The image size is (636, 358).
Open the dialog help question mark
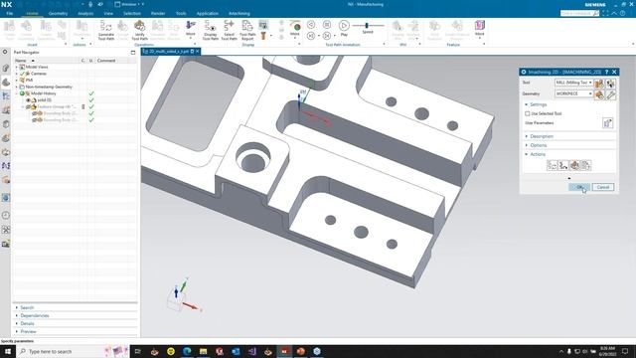click(607, 72)
